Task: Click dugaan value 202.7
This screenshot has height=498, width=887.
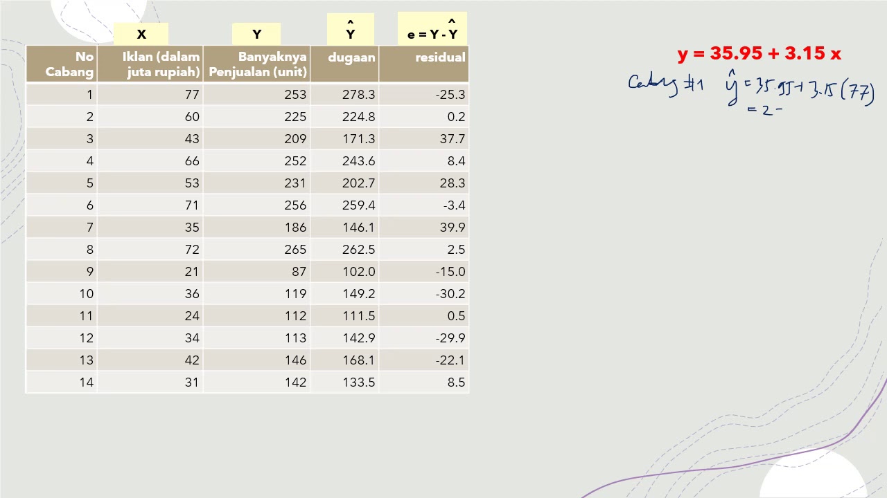Action: tap(358, 183)
